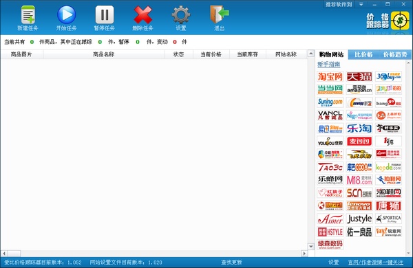Pause tasks with the 暂停任务 icon

(105, 15)
